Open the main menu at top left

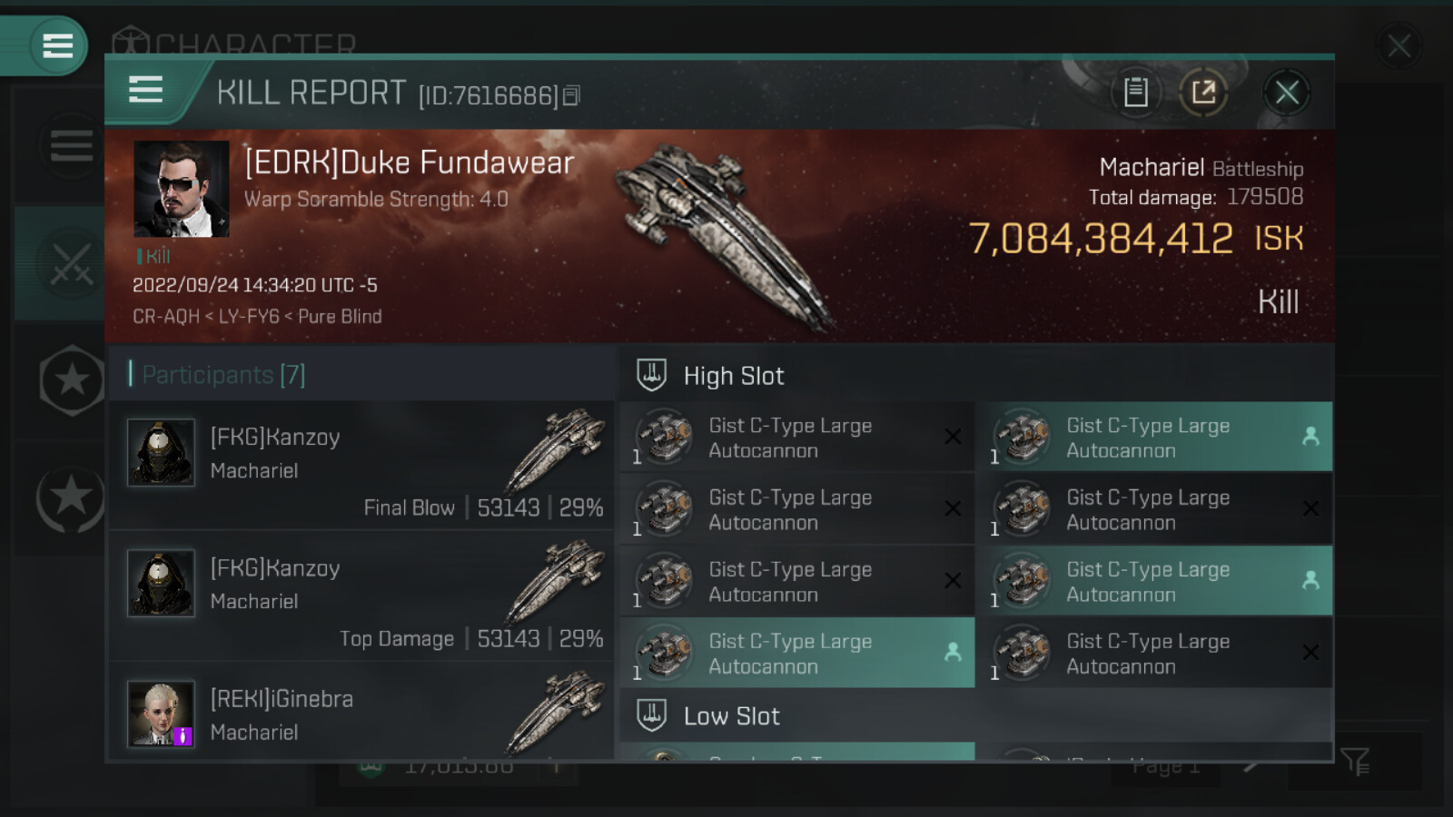coord(57,45)
